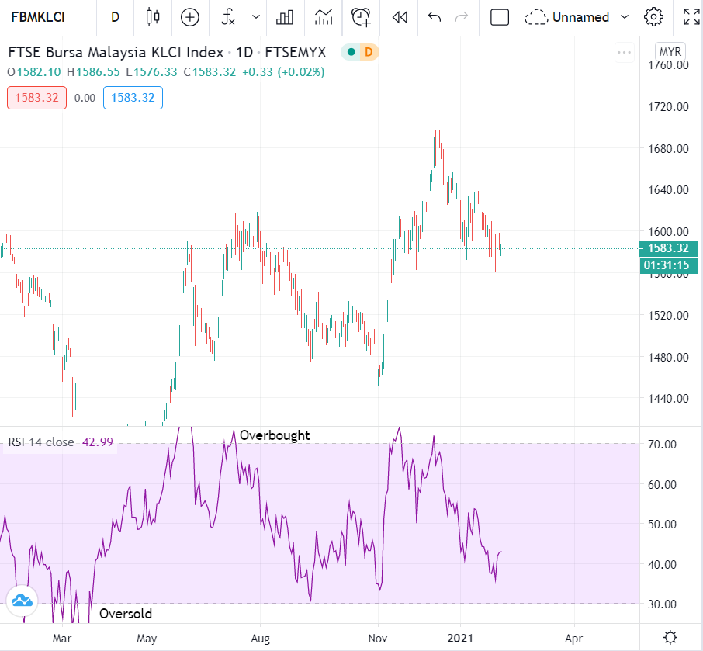Undo the last chart action

[435, 17]
